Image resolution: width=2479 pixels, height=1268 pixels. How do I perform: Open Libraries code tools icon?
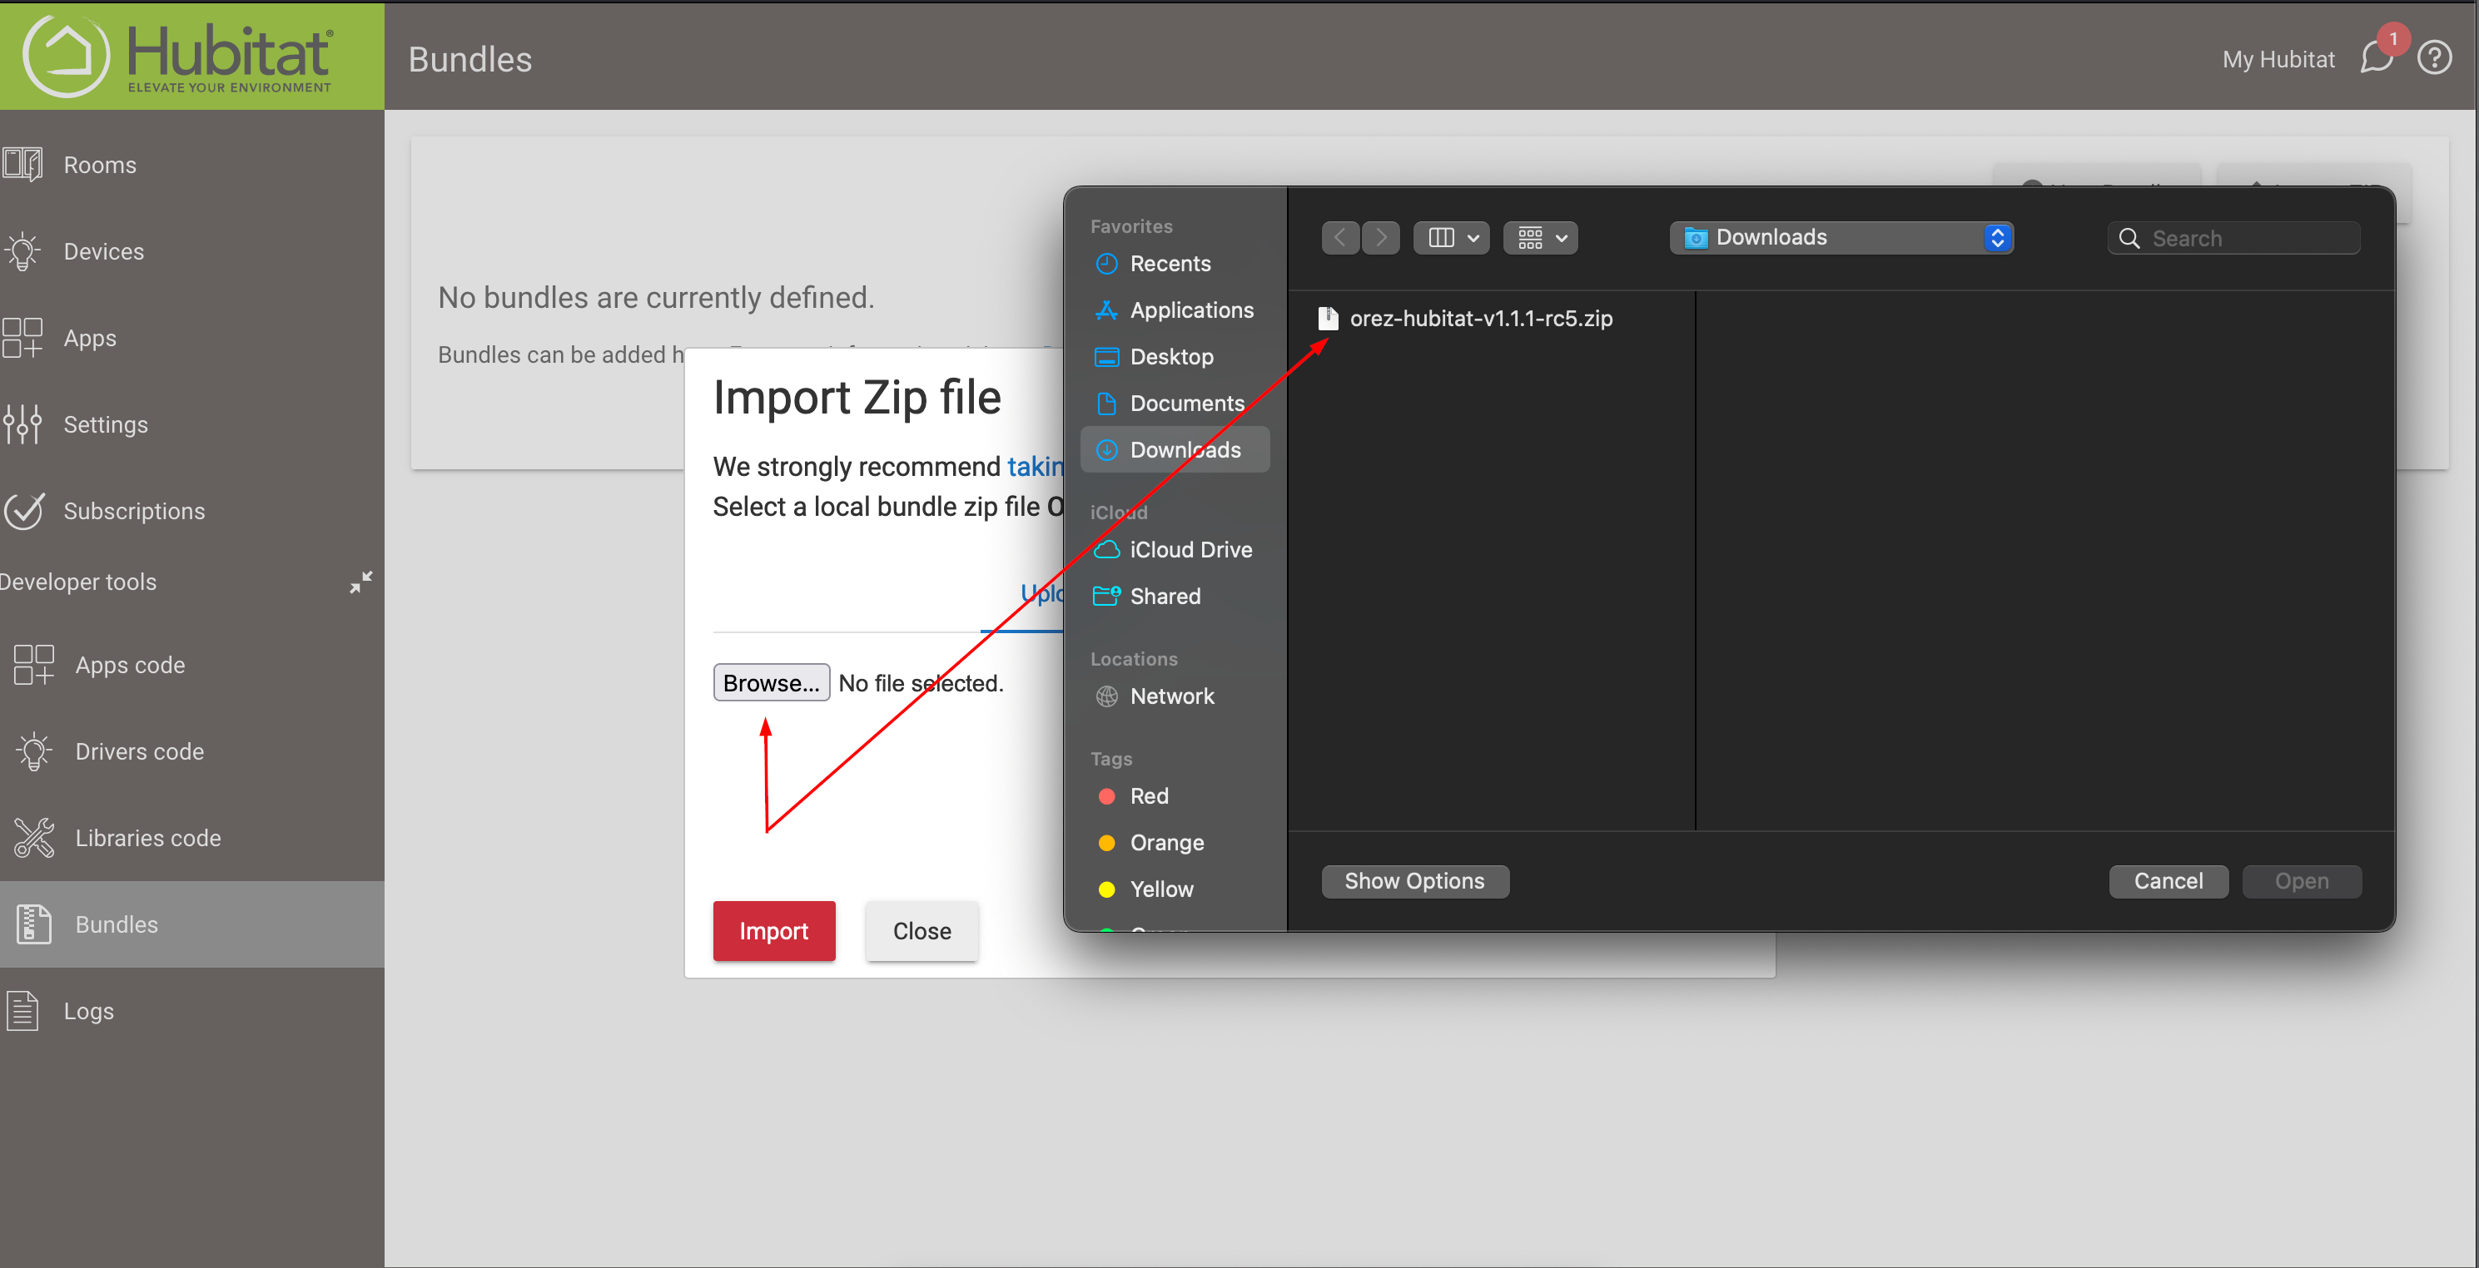tap(35, 838)
